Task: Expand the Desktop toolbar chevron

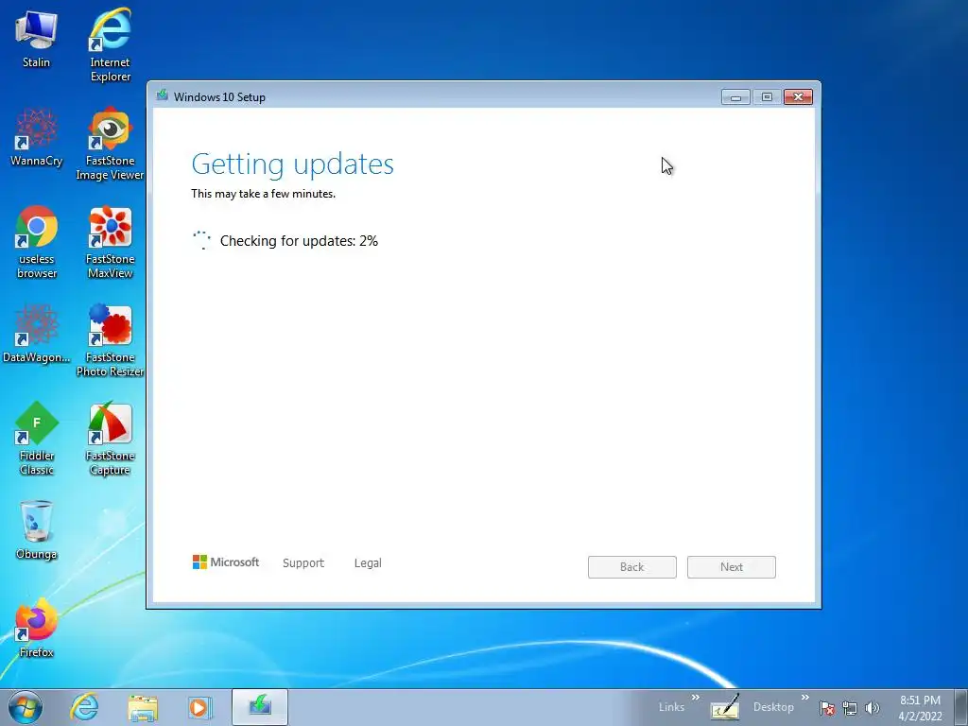Action: [805, 698]
